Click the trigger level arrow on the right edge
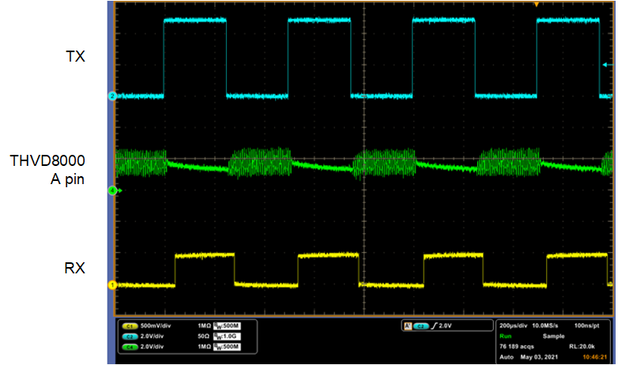The width and height of the screenshot is (618, 365). click(605, 65)
